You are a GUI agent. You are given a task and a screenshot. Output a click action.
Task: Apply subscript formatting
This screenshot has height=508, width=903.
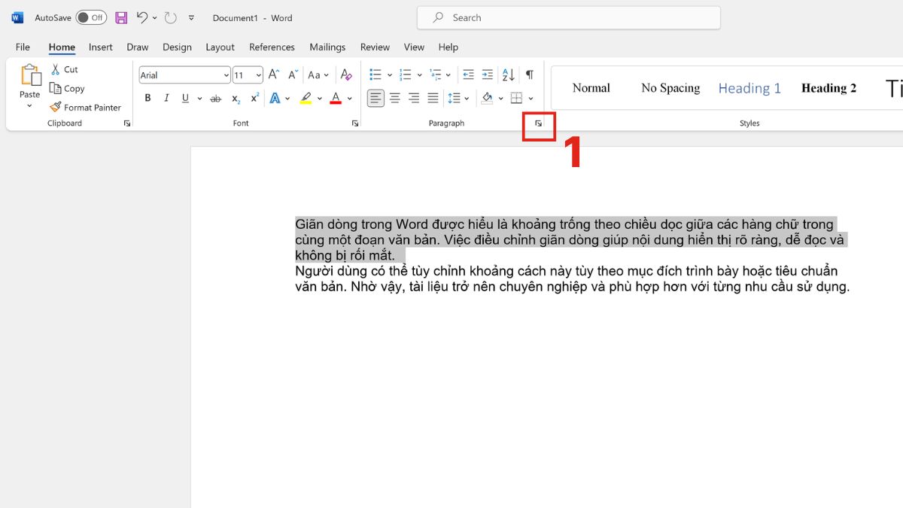click(x=236, y=98)
